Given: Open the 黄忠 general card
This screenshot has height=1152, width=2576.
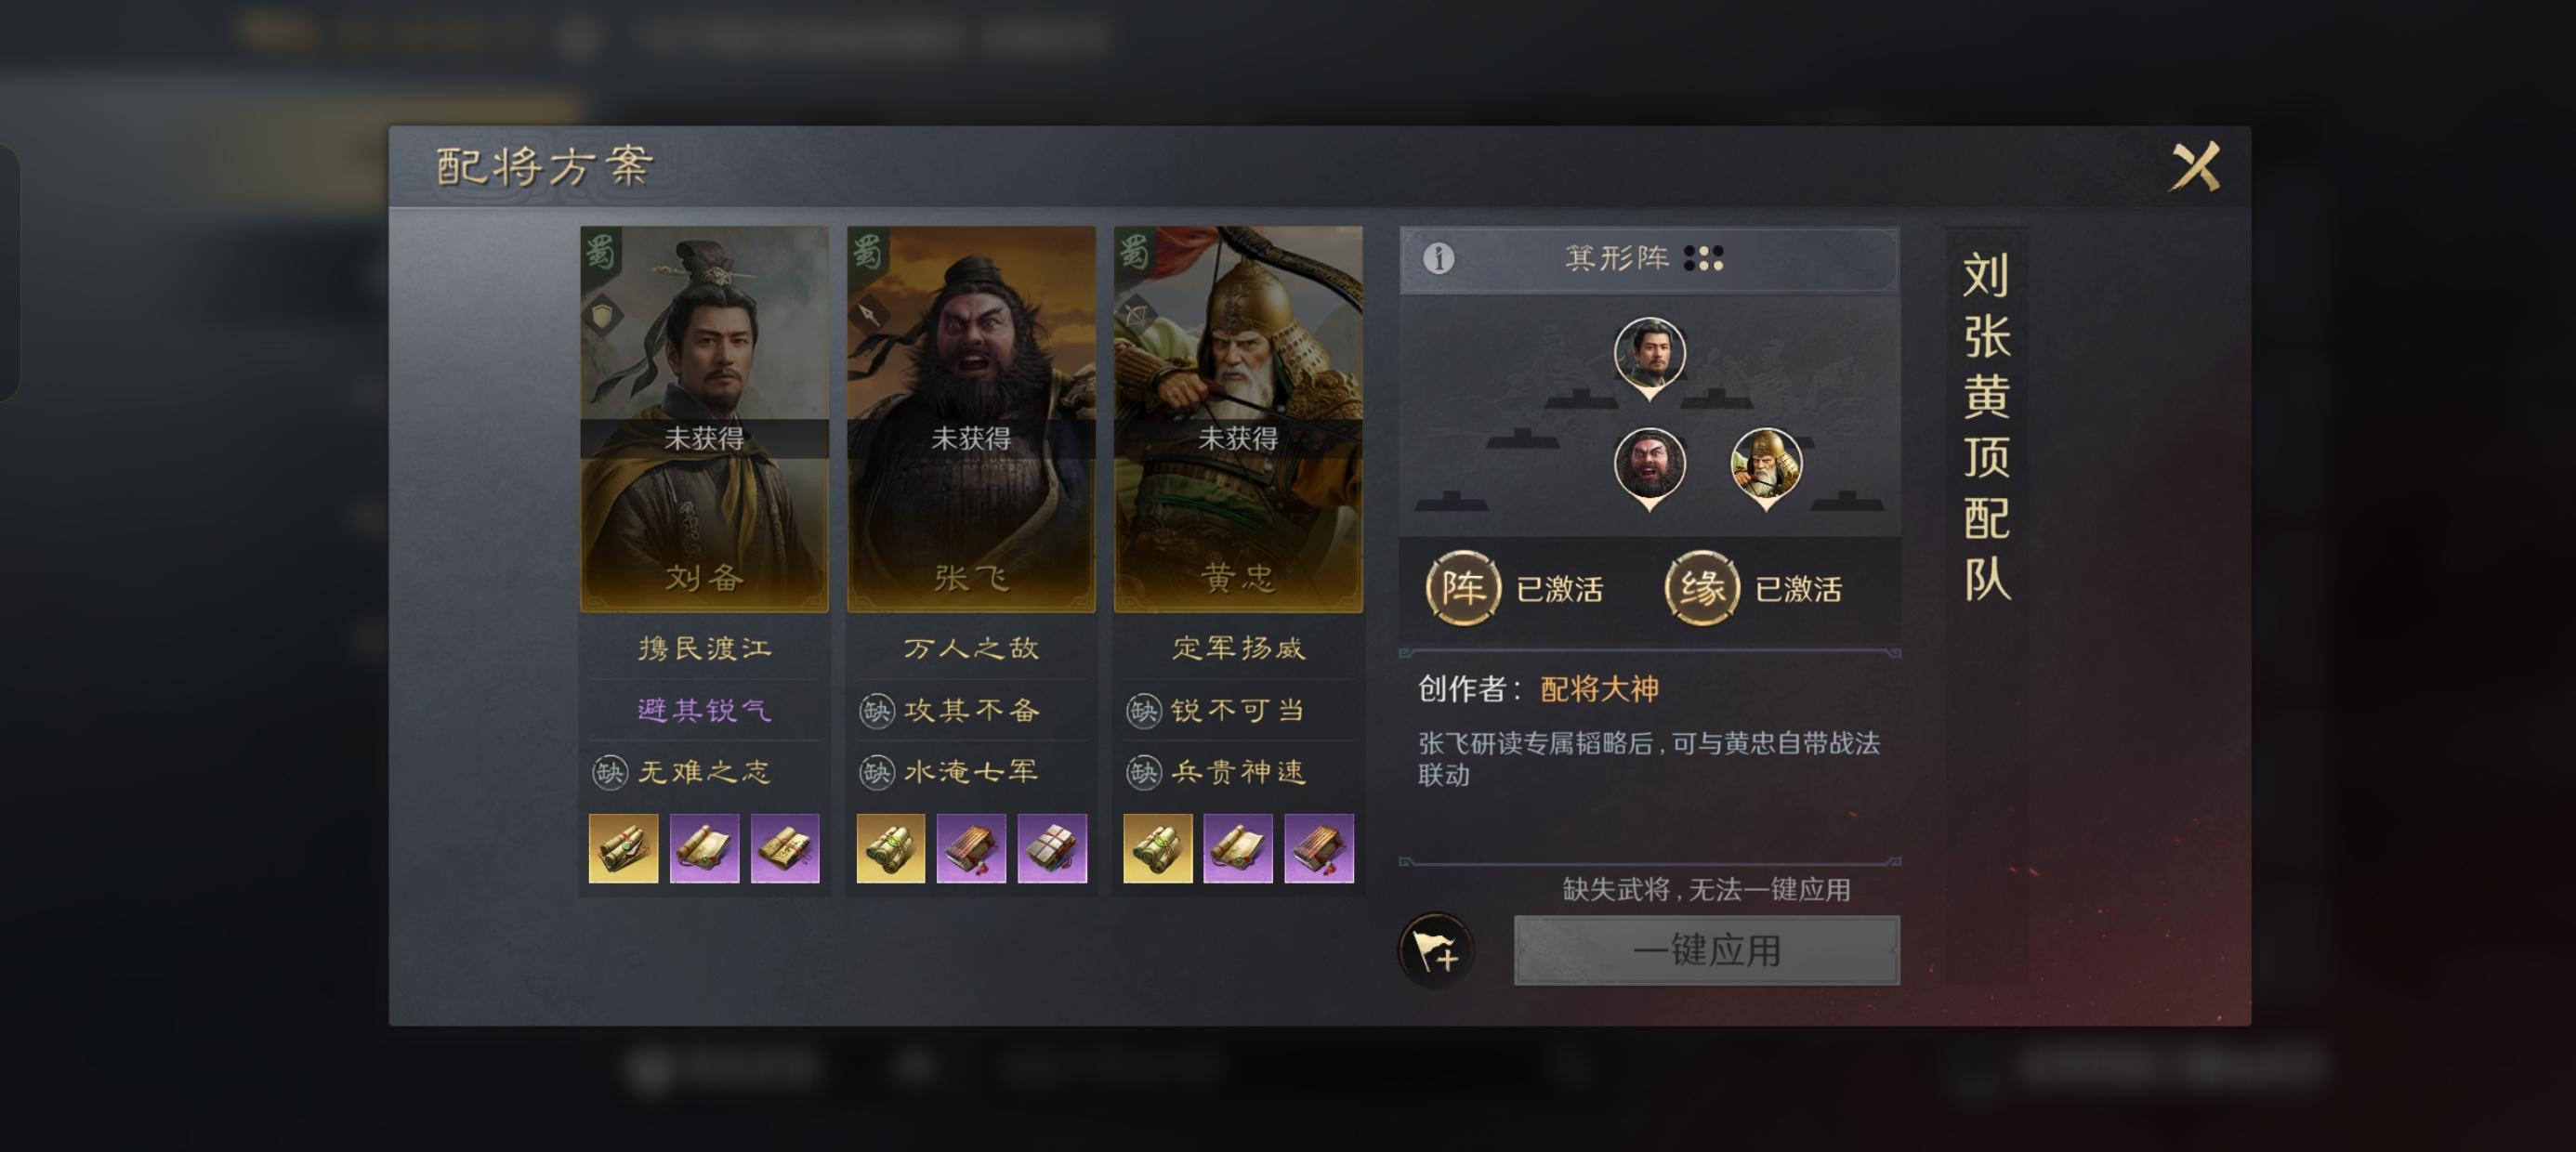Looking at the screenshot, I should point(1238,419).
